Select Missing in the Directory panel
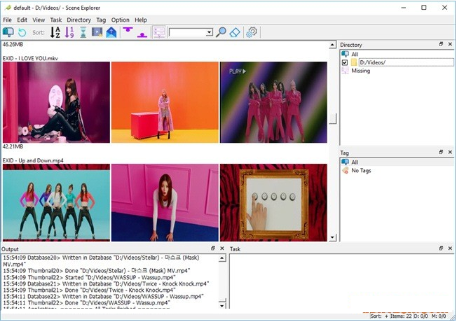The height and width of the screenshot is (322, 457). [x=360, y=71]
